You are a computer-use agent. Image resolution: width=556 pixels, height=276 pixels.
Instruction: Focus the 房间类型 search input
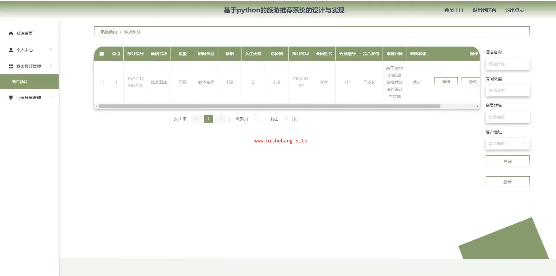click(507, 91)
